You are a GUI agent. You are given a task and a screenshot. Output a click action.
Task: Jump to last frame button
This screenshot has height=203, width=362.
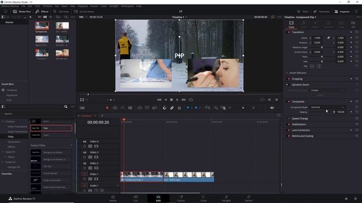pos(183,100)
